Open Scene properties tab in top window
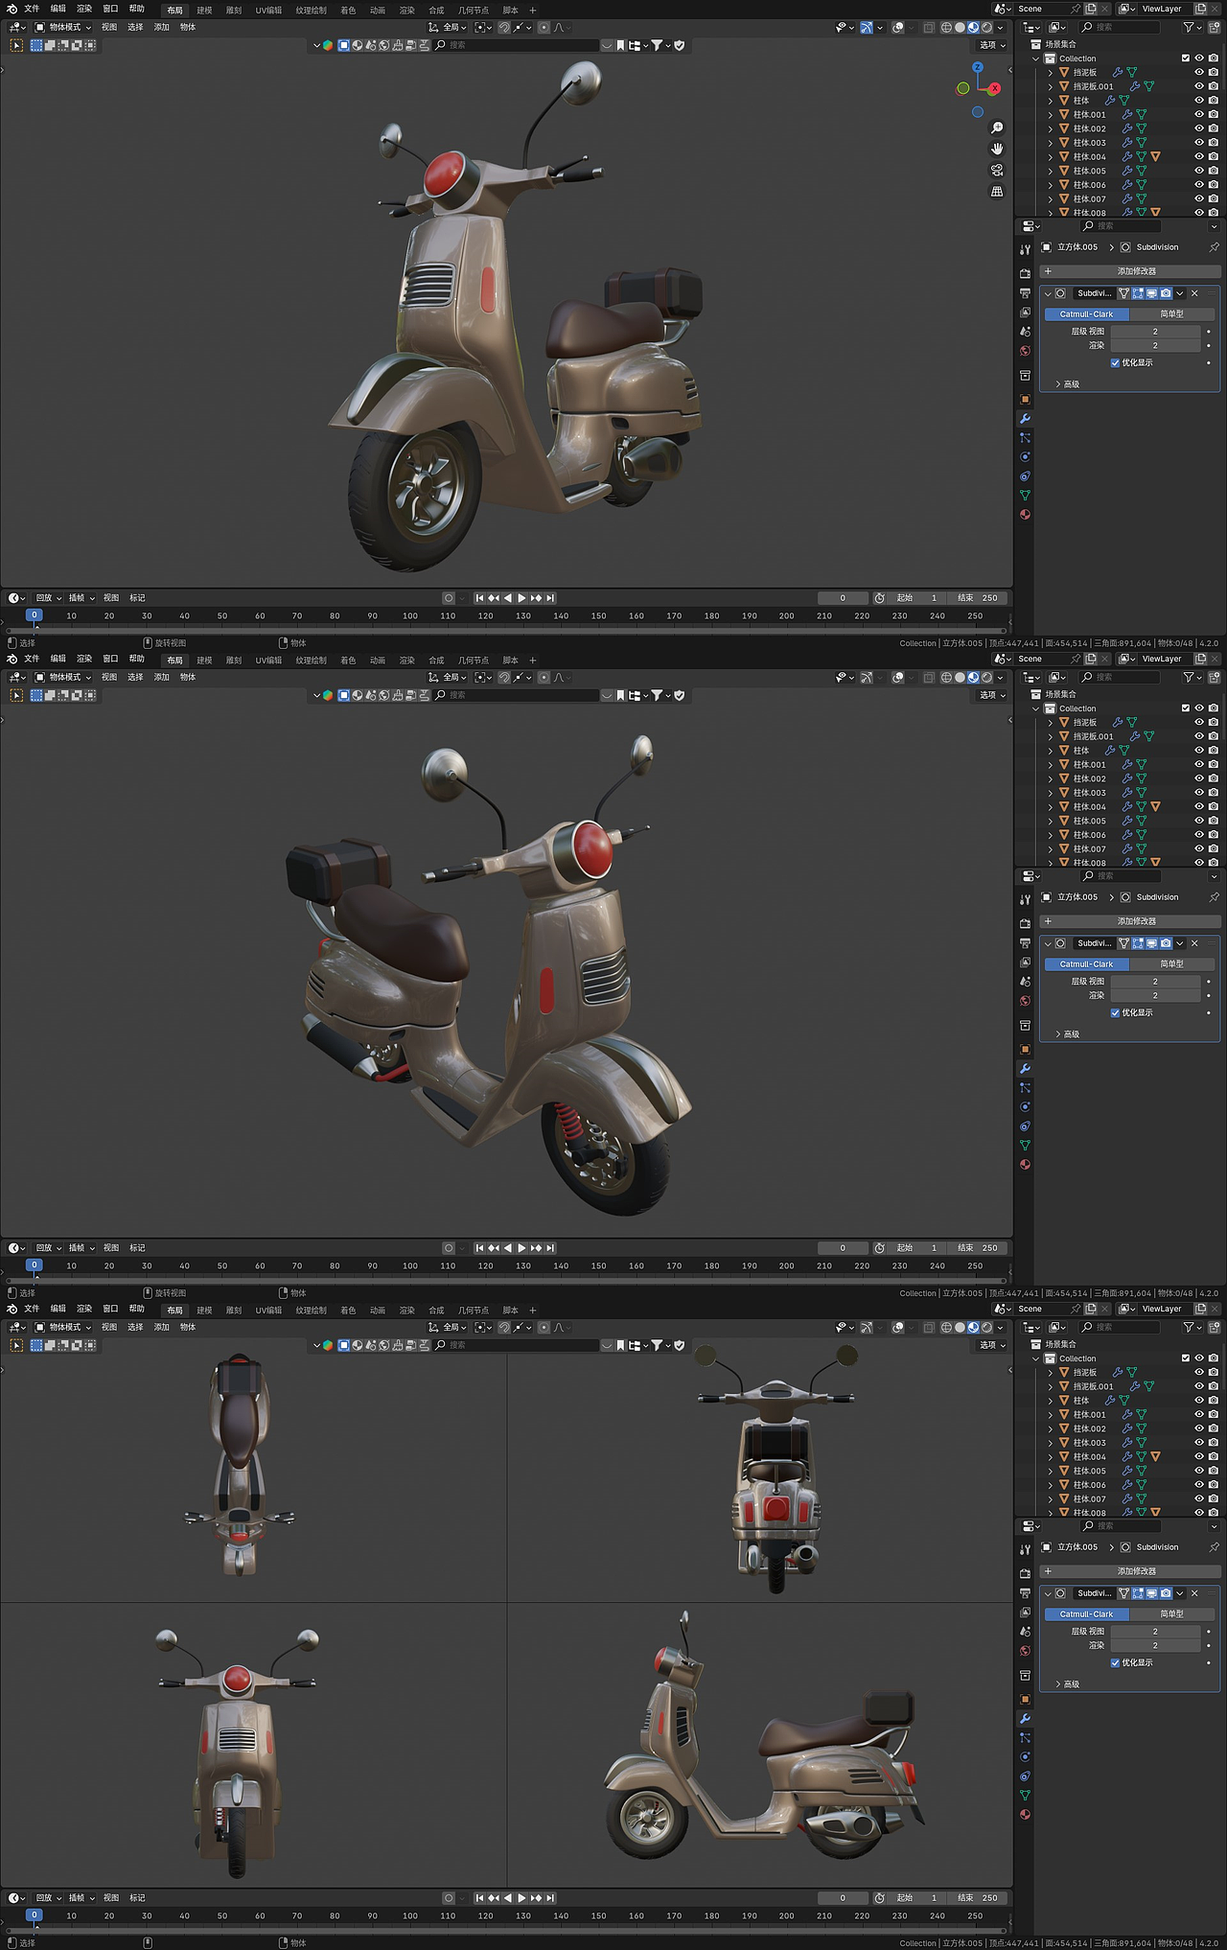This screenshot has width=1227, height=1950. pos(1025,332)
